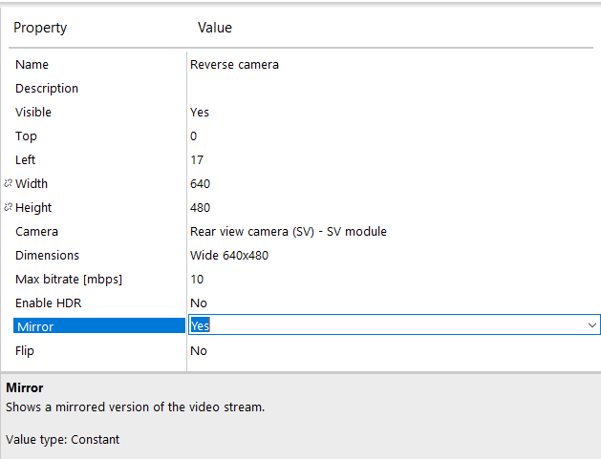Click the Max bitrate value 10
601x459 pixels.
tap(197, 279)
